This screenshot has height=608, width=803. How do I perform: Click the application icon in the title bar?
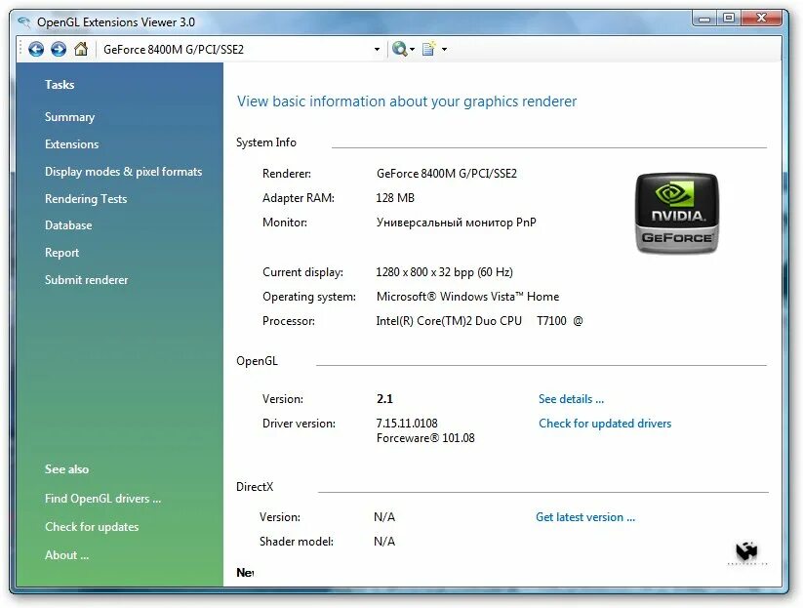[x=23, y=21]
